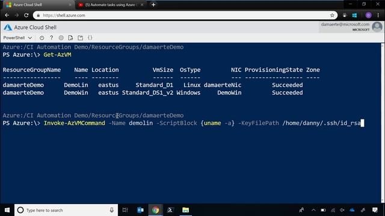Click the DemoWin VM name in the table
The height and width of the screenshot is (216, 385).
pos(76,92)
